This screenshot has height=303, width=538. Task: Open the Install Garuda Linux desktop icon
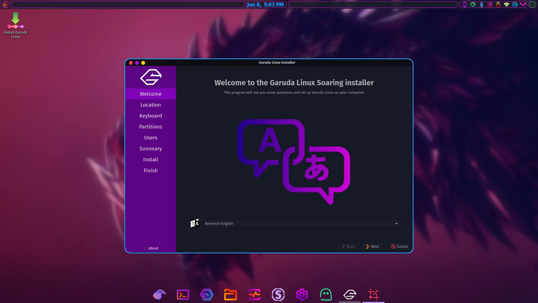pyautogui.click(x=15, y=26)
